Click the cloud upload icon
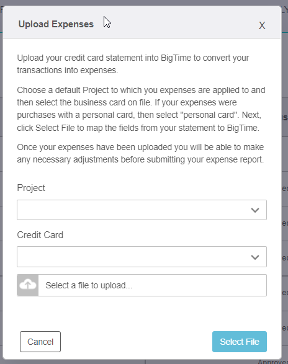Screen dimensions: 288x364 (x=28, y=285)
